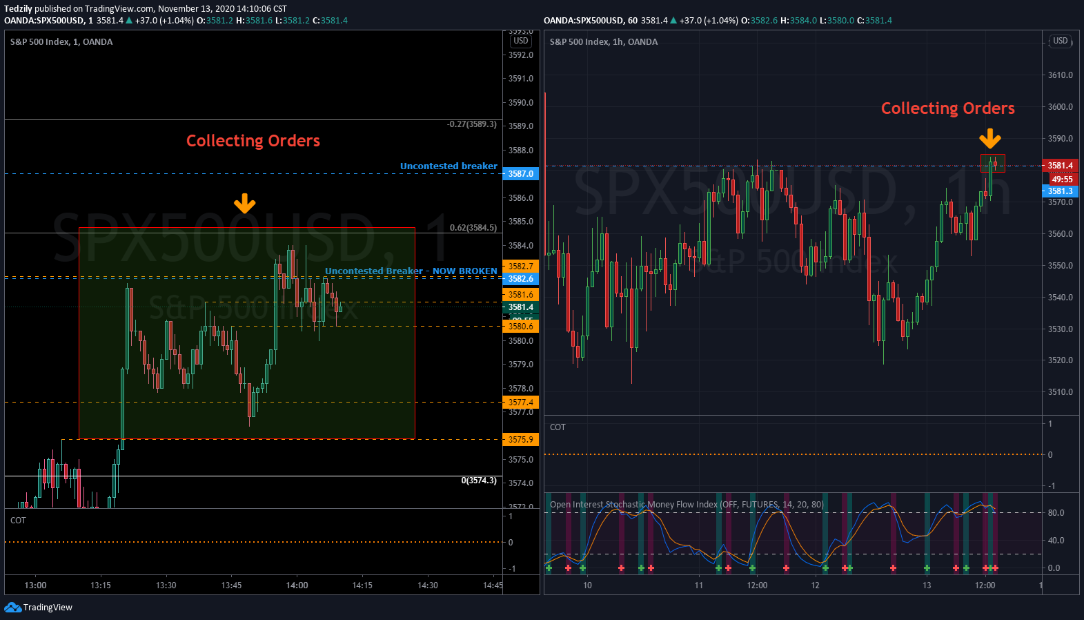Image resolution: width=1084 pixels, height=620 pixels.
Task: Click the Open Interest Stochastic Money Flow Index title
Action: [x=687, y=505]
